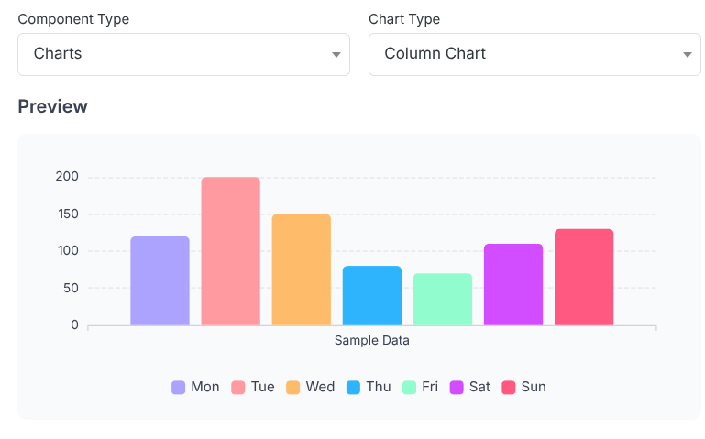Click the 0 y-axis value
Viewport: 705px width, 439px height.
[x=74, y=324]
